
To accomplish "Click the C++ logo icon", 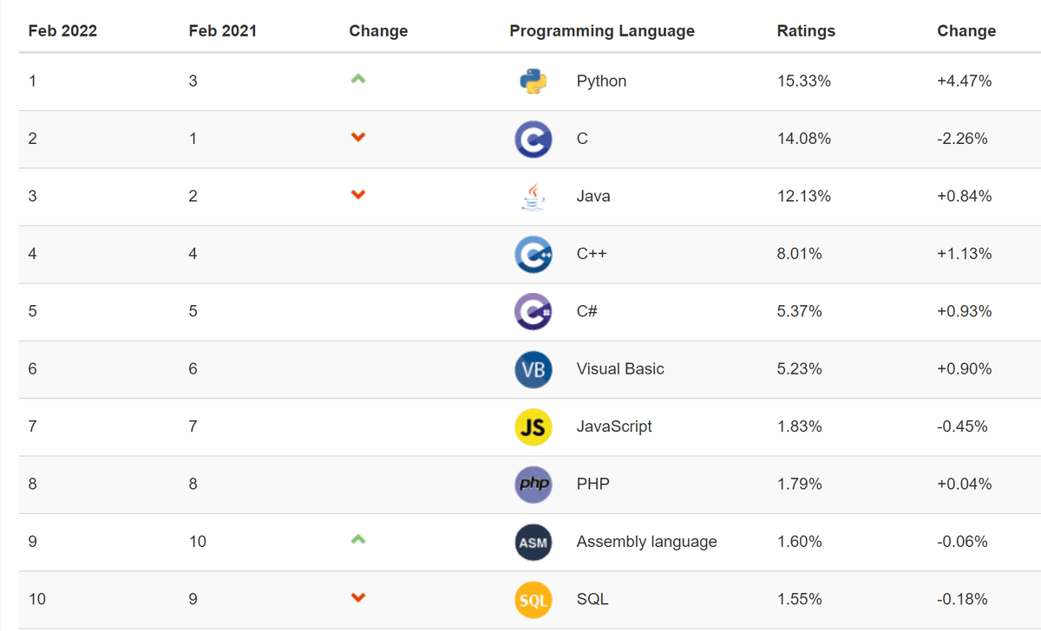I will (533, 254).
